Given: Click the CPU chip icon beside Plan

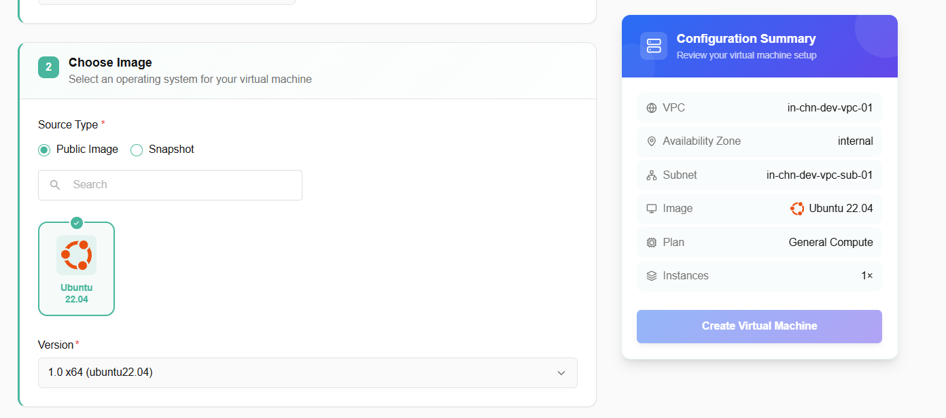Looking at the screenshot, I should [x=652, y=243].
